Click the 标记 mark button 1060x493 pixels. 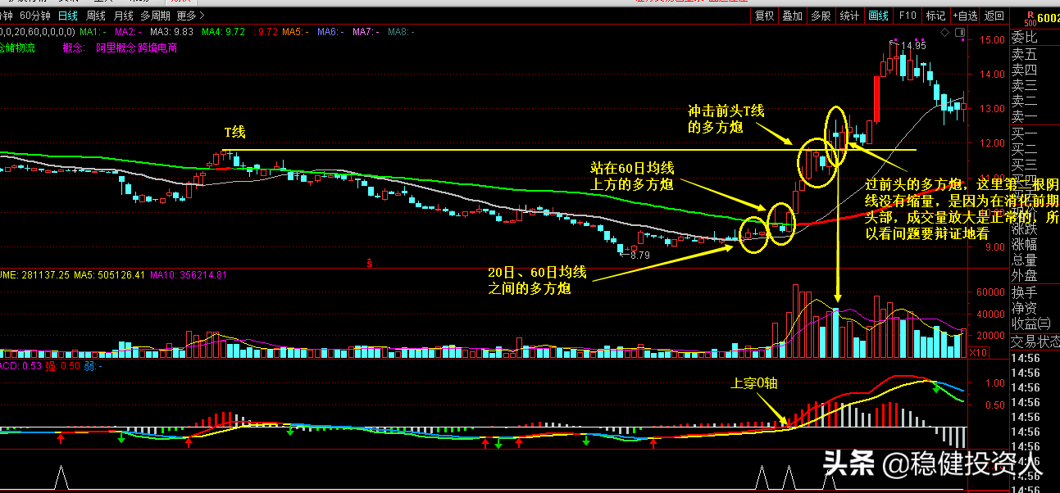935,16
